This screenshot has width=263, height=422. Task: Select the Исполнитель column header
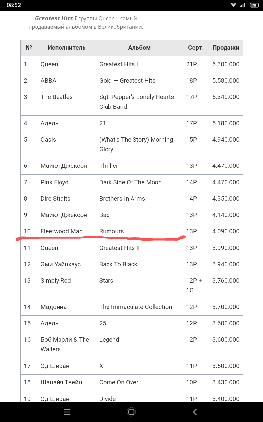click(66, 48)
